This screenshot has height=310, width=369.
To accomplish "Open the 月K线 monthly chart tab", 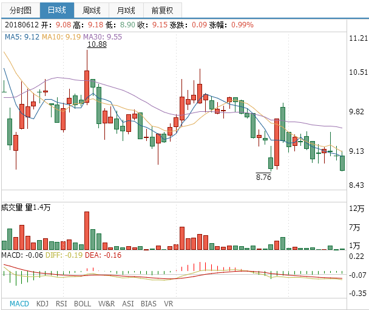I will [126, 10].
